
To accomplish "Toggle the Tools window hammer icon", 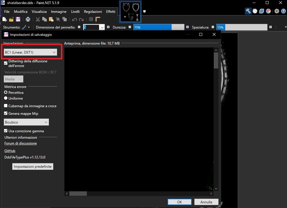I will [x=248, y=11].
